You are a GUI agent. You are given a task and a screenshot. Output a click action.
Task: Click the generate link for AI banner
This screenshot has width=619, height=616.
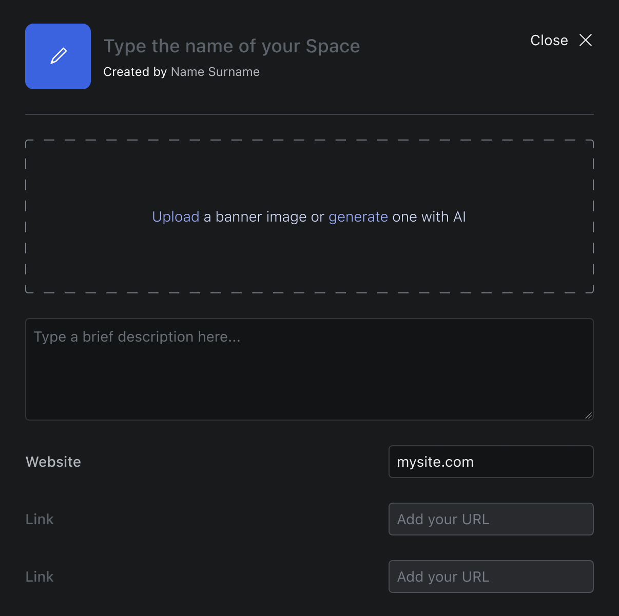tap(358, 217)
